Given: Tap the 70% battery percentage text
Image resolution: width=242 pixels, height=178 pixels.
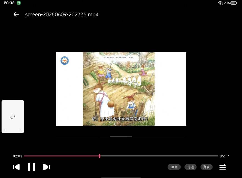Looking at the screenshot, I should point(227,3).
